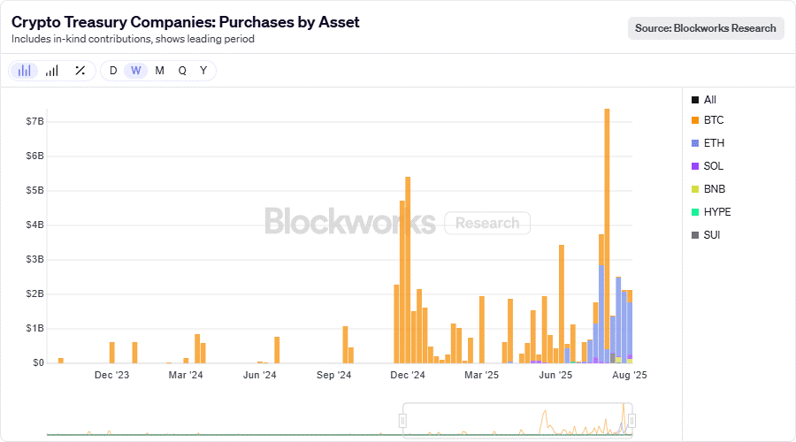Switch to daily (D) interval
The width and height of the screenshot is (796, 442).
coord(113,71)
